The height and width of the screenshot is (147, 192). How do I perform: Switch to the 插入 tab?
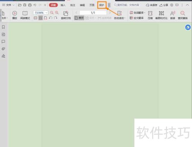(63, 5)
